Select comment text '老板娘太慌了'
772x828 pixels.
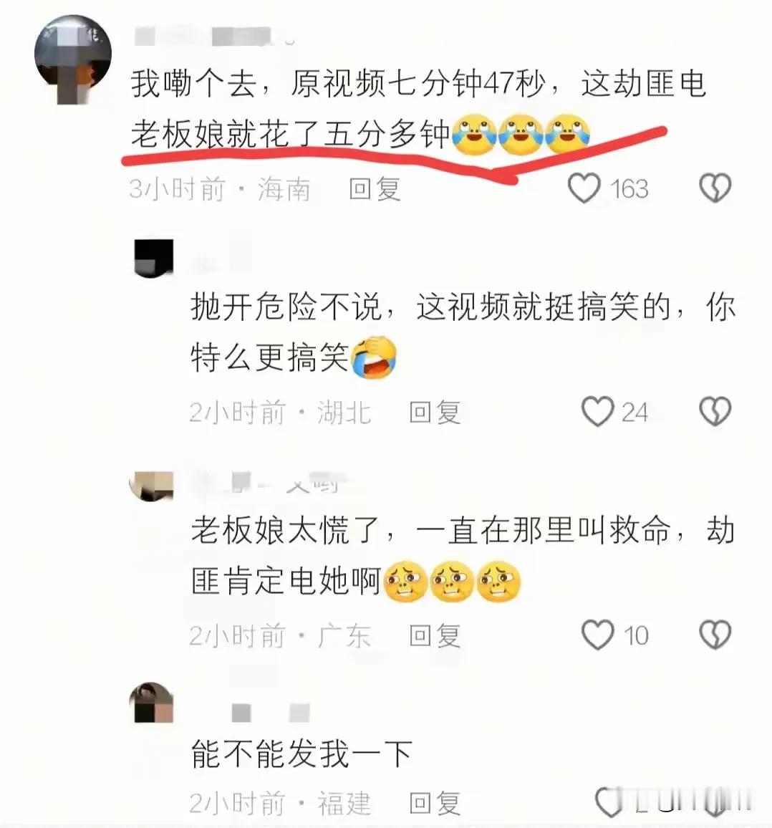click(x=285, y=529)
